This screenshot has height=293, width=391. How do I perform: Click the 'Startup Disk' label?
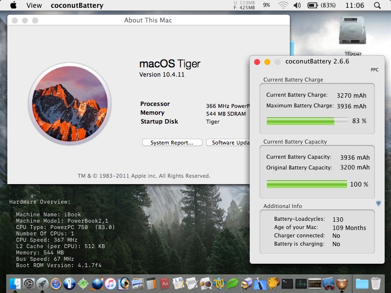tap(159, 121)
